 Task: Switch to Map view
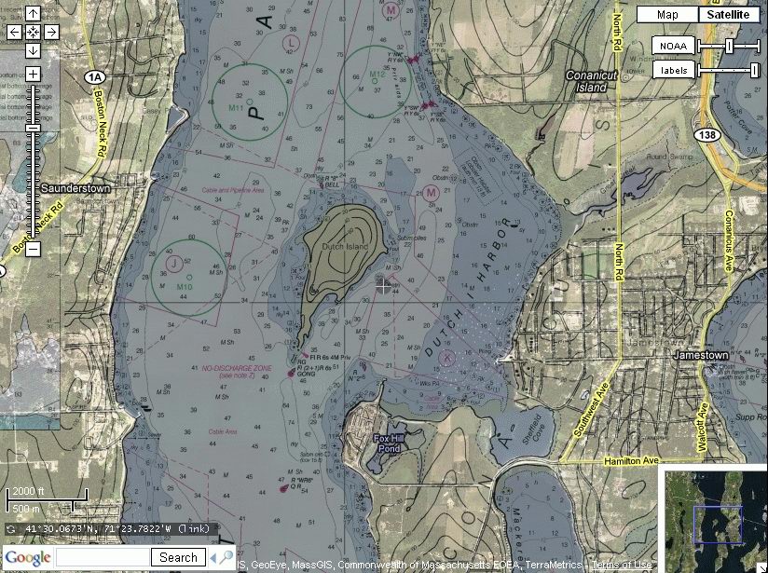pos(667,14)
